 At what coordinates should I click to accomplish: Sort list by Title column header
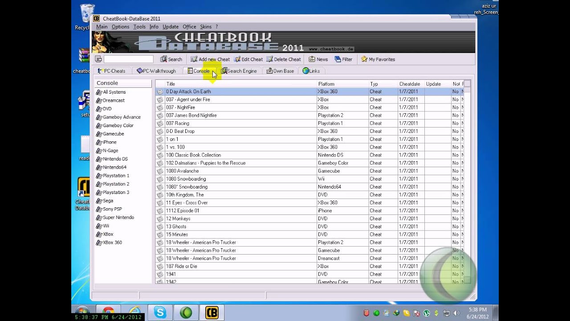click(240, 84)
